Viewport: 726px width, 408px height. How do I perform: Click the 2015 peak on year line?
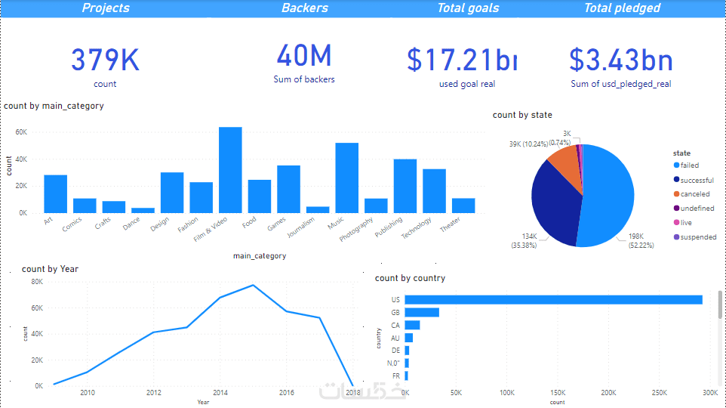tap(253, 285)
